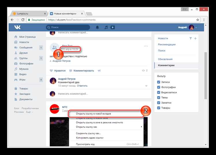The image size is (216, 155).
Task: Open the music note player icon
Action: click(106, 27)
